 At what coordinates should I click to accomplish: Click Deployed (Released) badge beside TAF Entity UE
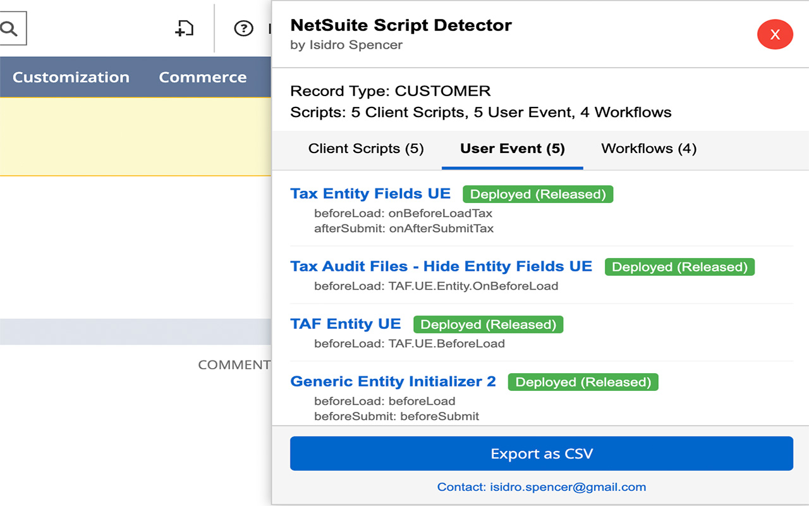point(488,324)
